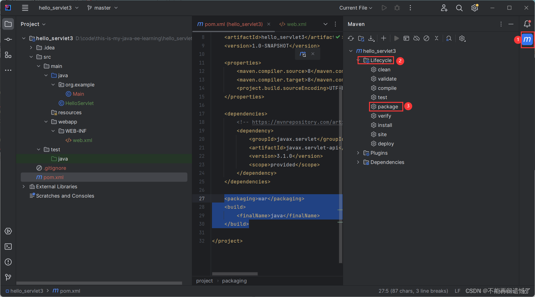Image resolution: width=535 pixels, height=297 pixels.
Task: Collapse all Maven tree nodes
Action: 437,38
